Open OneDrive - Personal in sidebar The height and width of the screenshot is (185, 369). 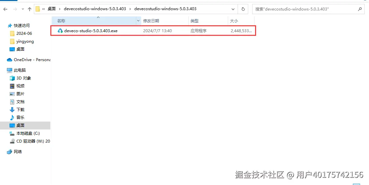click(x=32, y=60)
